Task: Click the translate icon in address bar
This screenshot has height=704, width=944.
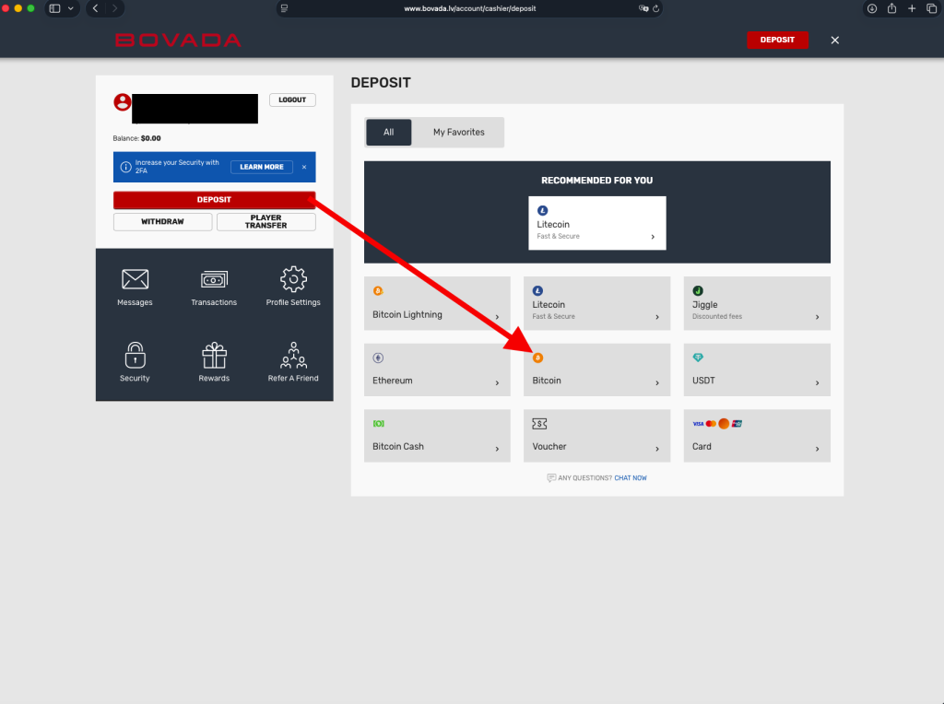Action: 643,8
